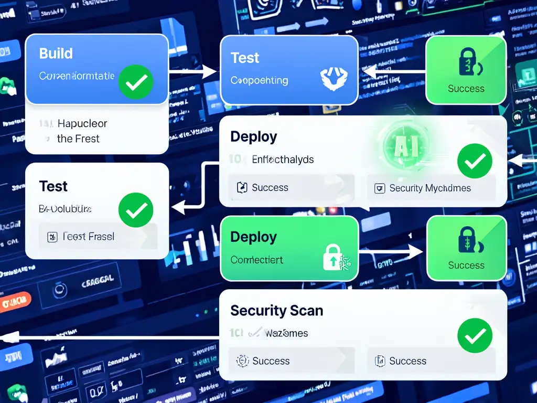This screenshot has height=403, width=537.
Task: Click the icon beside Security Mychdmes label
Action: [x=380, y=188]
